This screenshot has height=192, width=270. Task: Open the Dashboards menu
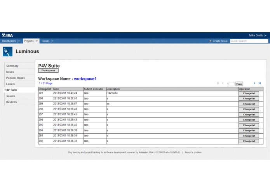9,41
